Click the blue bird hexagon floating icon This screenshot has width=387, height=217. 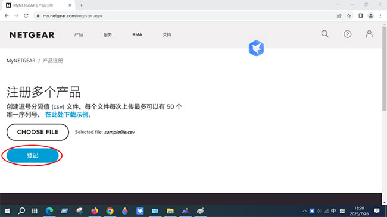[257, 48]
